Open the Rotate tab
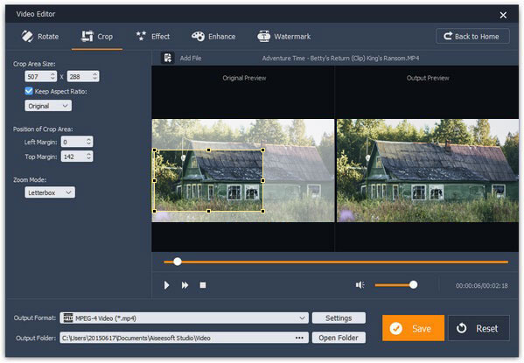Screen dimensions: 524x363 click(x=40, y=37)
